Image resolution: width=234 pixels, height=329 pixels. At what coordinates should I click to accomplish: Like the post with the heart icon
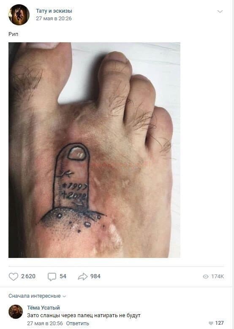click(13, 277)
